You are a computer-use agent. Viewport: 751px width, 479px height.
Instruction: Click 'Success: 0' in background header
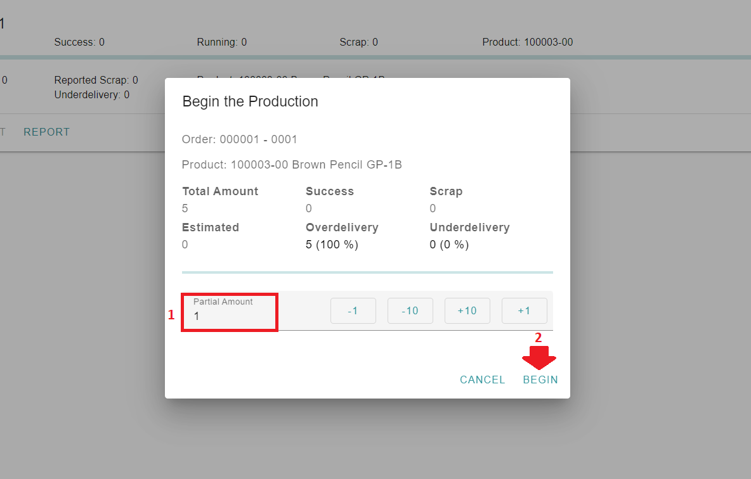(79, 42)
